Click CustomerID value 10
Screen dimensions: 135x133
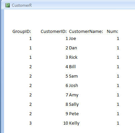[x=66, y=123]
